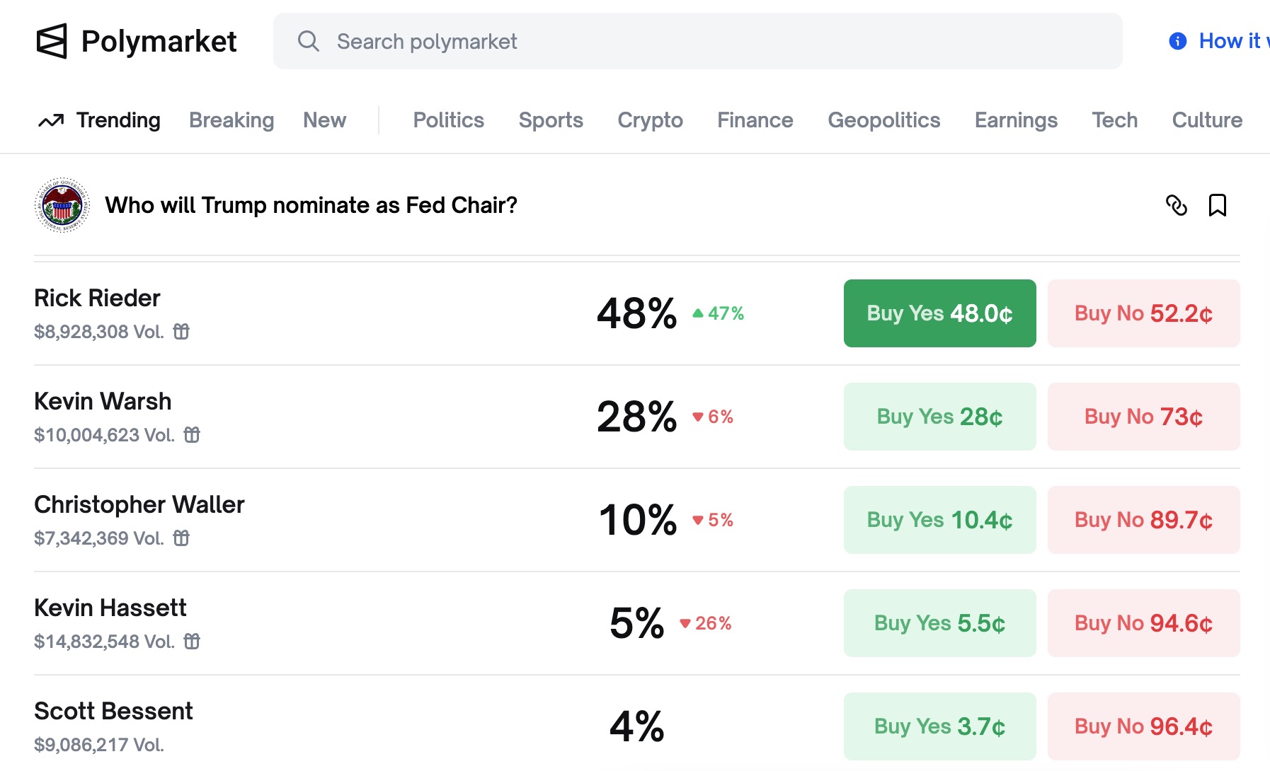Buy Yes on Rick Rieder at 48.0¢
This screenshot has height=771, width=1270.
(x=939, y=313)
